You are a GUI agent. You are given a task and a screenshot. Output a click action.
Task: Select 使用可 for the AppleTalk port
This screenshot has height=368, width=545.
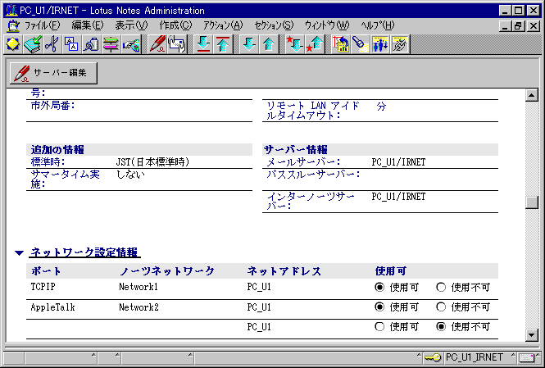click(379, 307)
